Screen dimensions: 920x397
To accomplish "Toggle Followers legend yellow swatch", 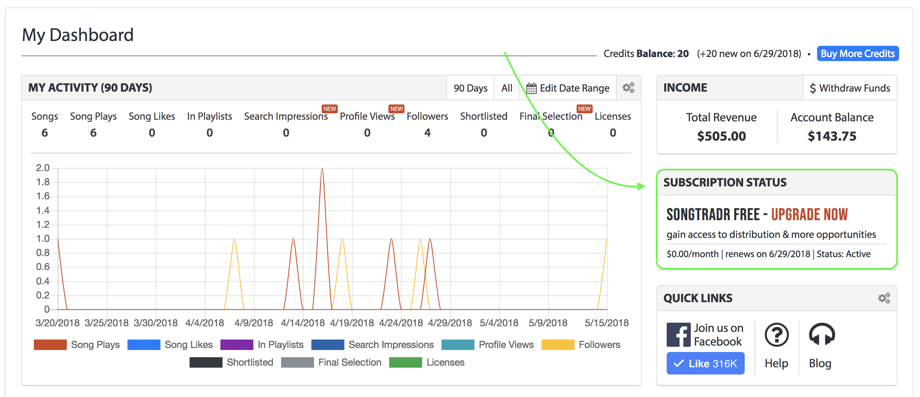I will (x=558, y=345).
